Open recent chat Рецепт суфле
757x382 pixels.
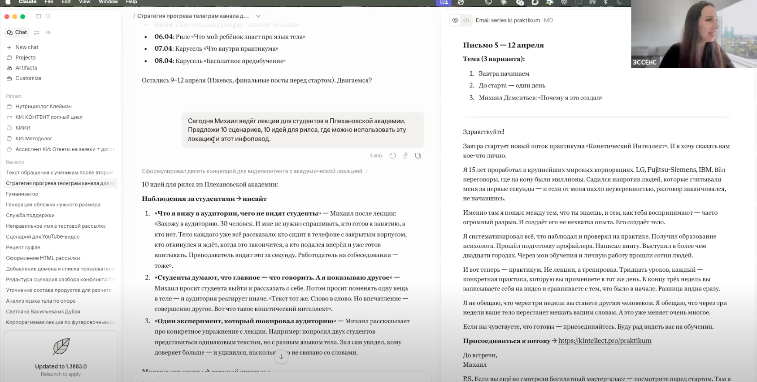(x=23, y=247)
